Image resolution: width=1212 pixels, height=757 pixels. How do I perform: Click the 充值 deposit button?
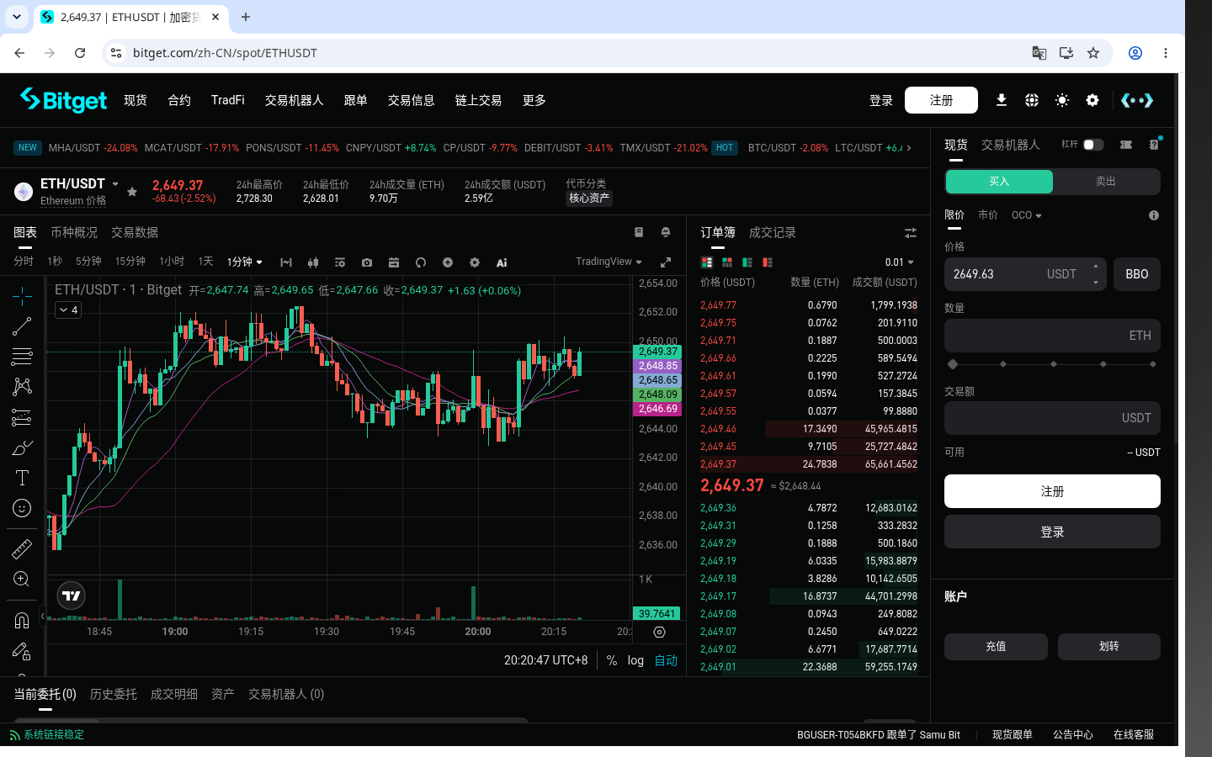click(x=996, y=647)
